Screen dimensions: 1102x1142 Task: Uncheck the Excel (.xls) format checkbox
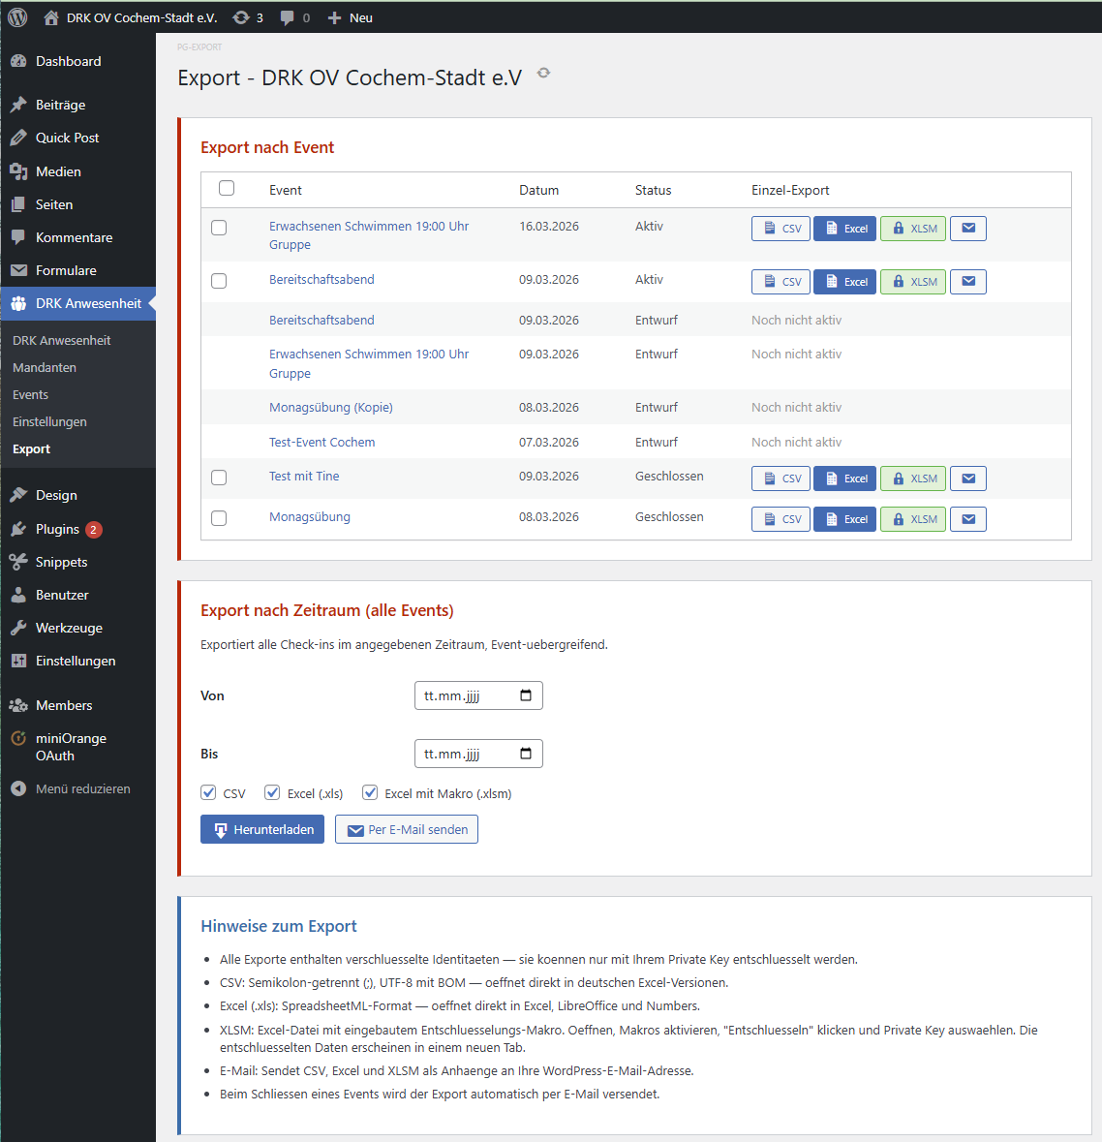pyautogui.click(x=272, y=792)
